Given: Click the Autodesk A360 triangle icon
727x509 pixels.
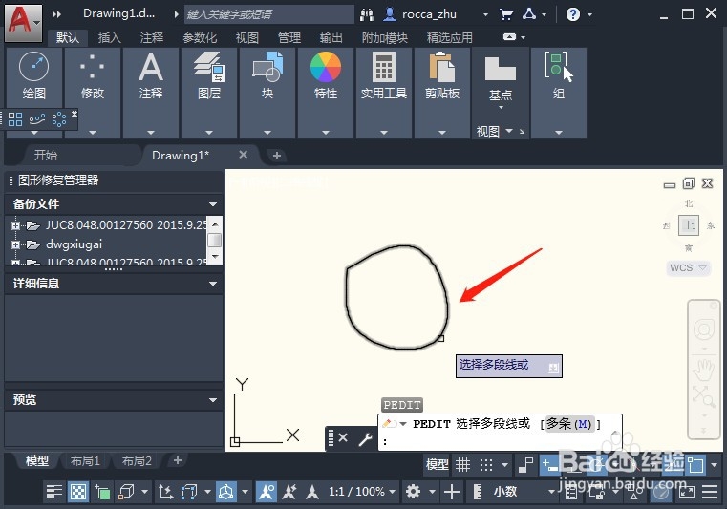Looking at the screenshot, I should (x=529, y=14).
